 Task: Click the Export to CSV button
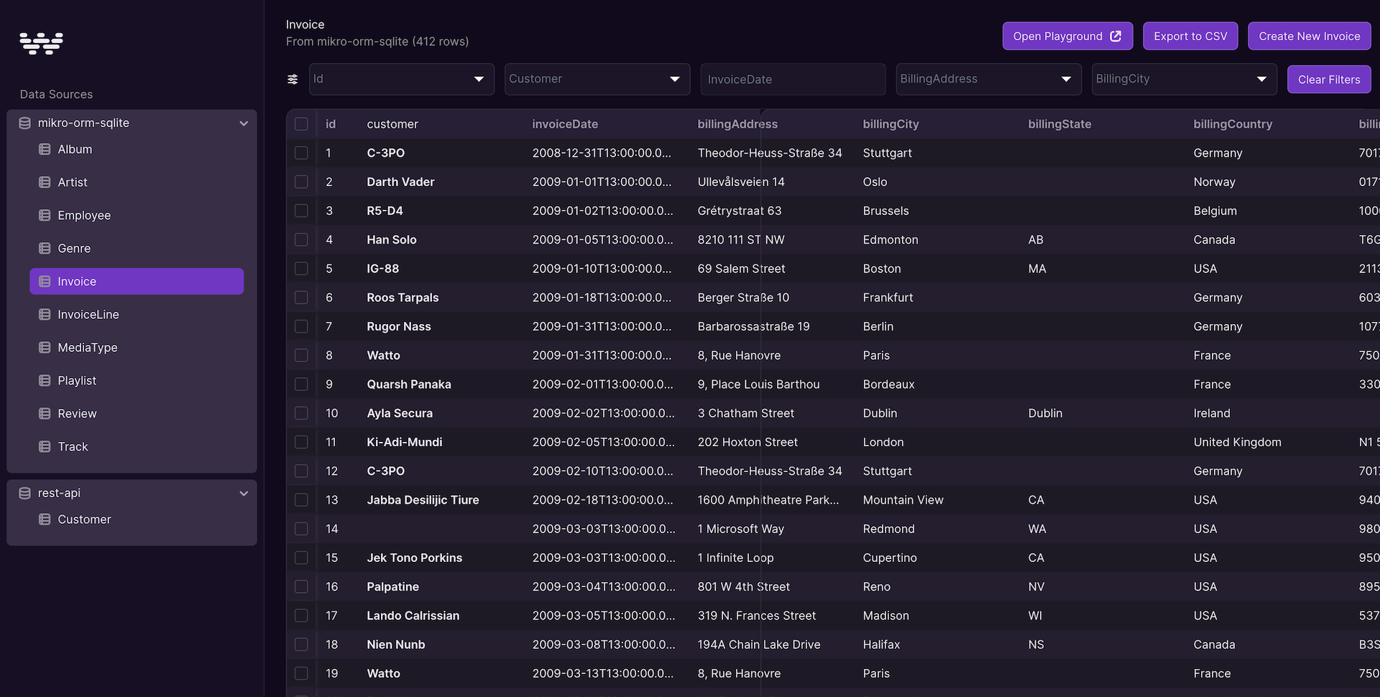1190,36
